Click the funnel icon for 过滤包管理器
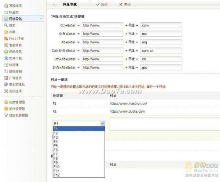Viewport: 220px width, 182px height. [6, 115]
